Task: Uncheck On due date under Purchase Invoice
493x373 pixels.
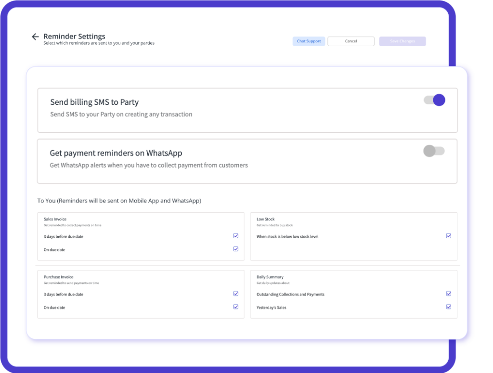Action: pyautogui.click(x=235, y=307)
